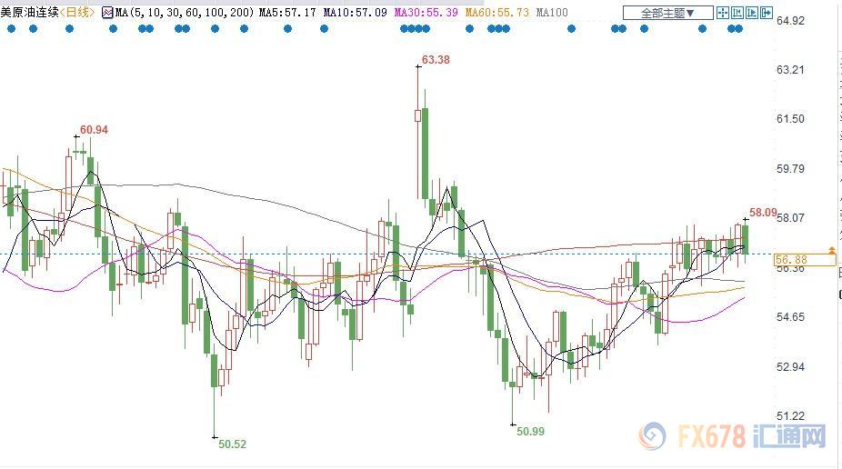
Task: Open the 全部主题 dropdown
Action: tap(668, 13)
